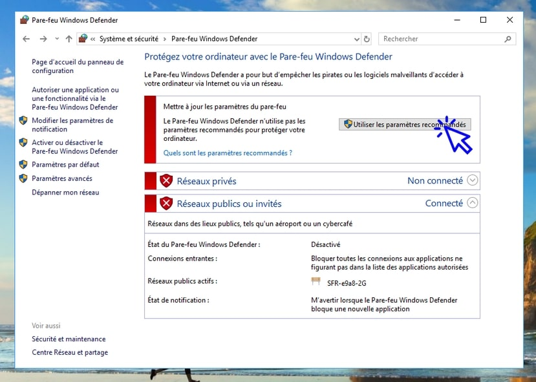Select 'Système et sécurité' in the breadcrumb

(x=129, y=39)
